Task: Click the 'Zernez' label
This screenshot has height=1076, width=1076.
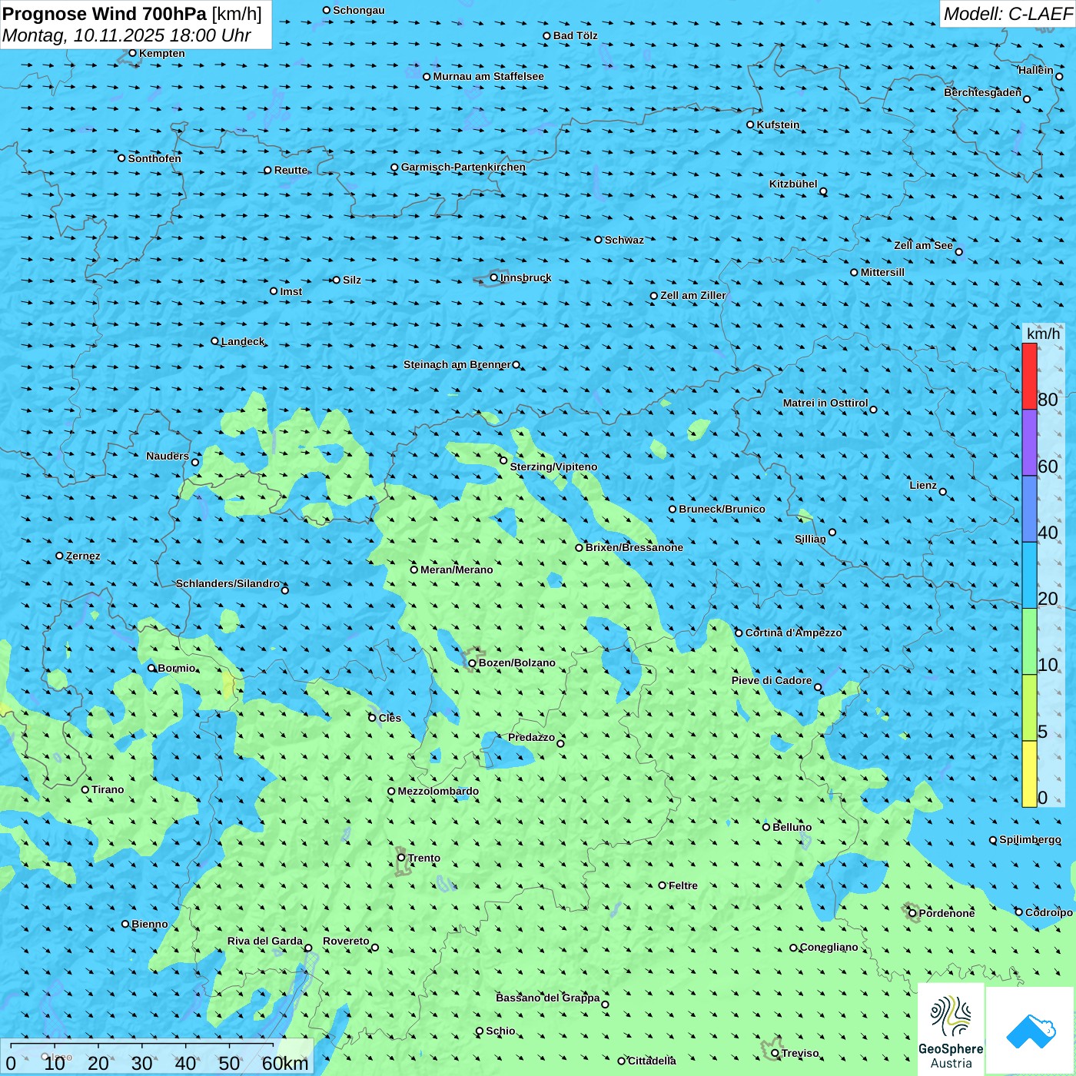Action: (83, 556)
